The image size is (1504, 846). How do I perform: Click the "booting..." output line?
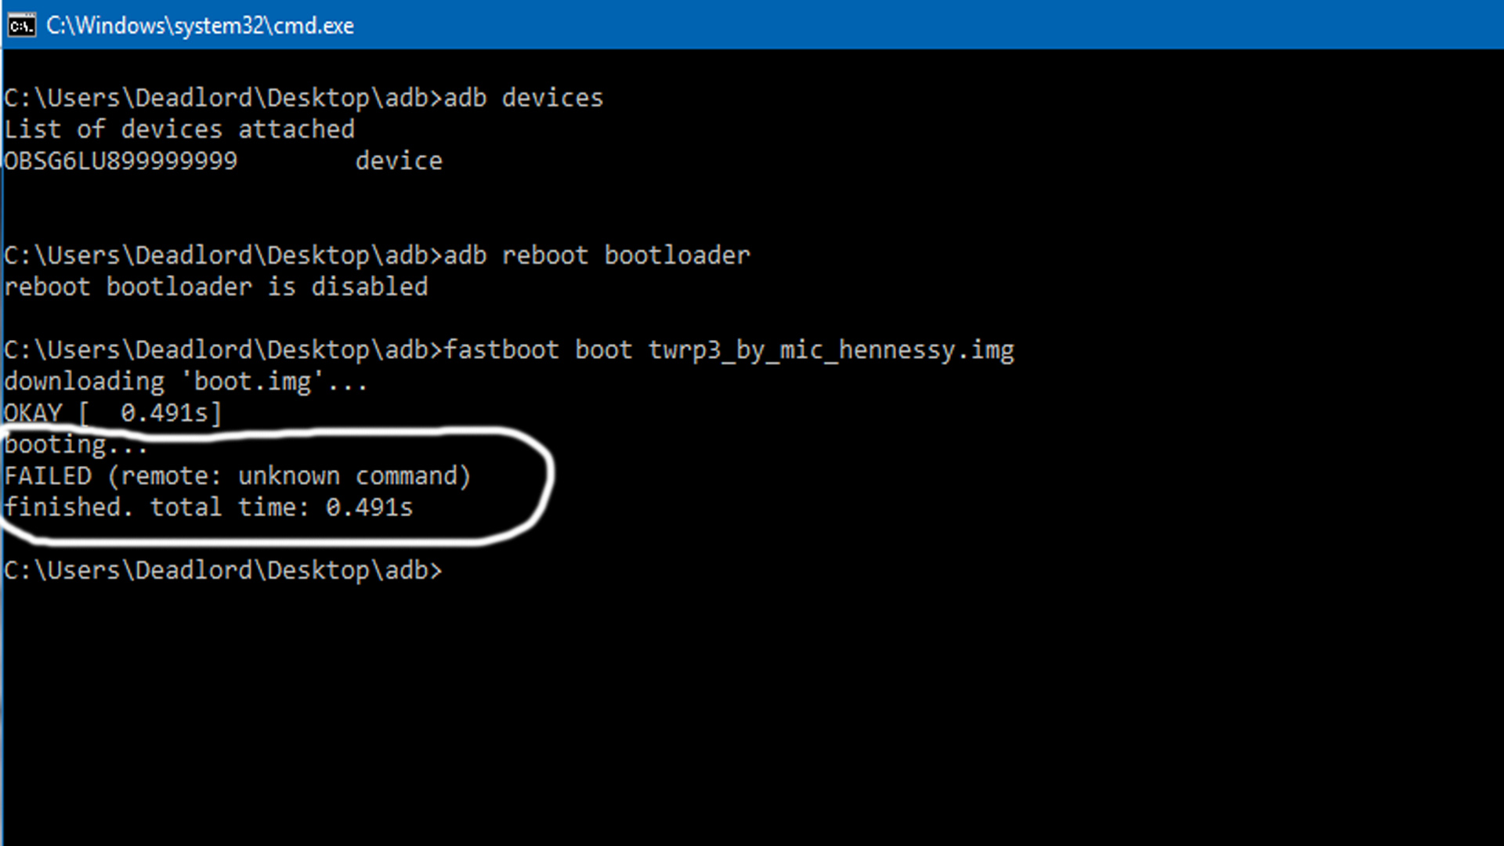point(76,445)
